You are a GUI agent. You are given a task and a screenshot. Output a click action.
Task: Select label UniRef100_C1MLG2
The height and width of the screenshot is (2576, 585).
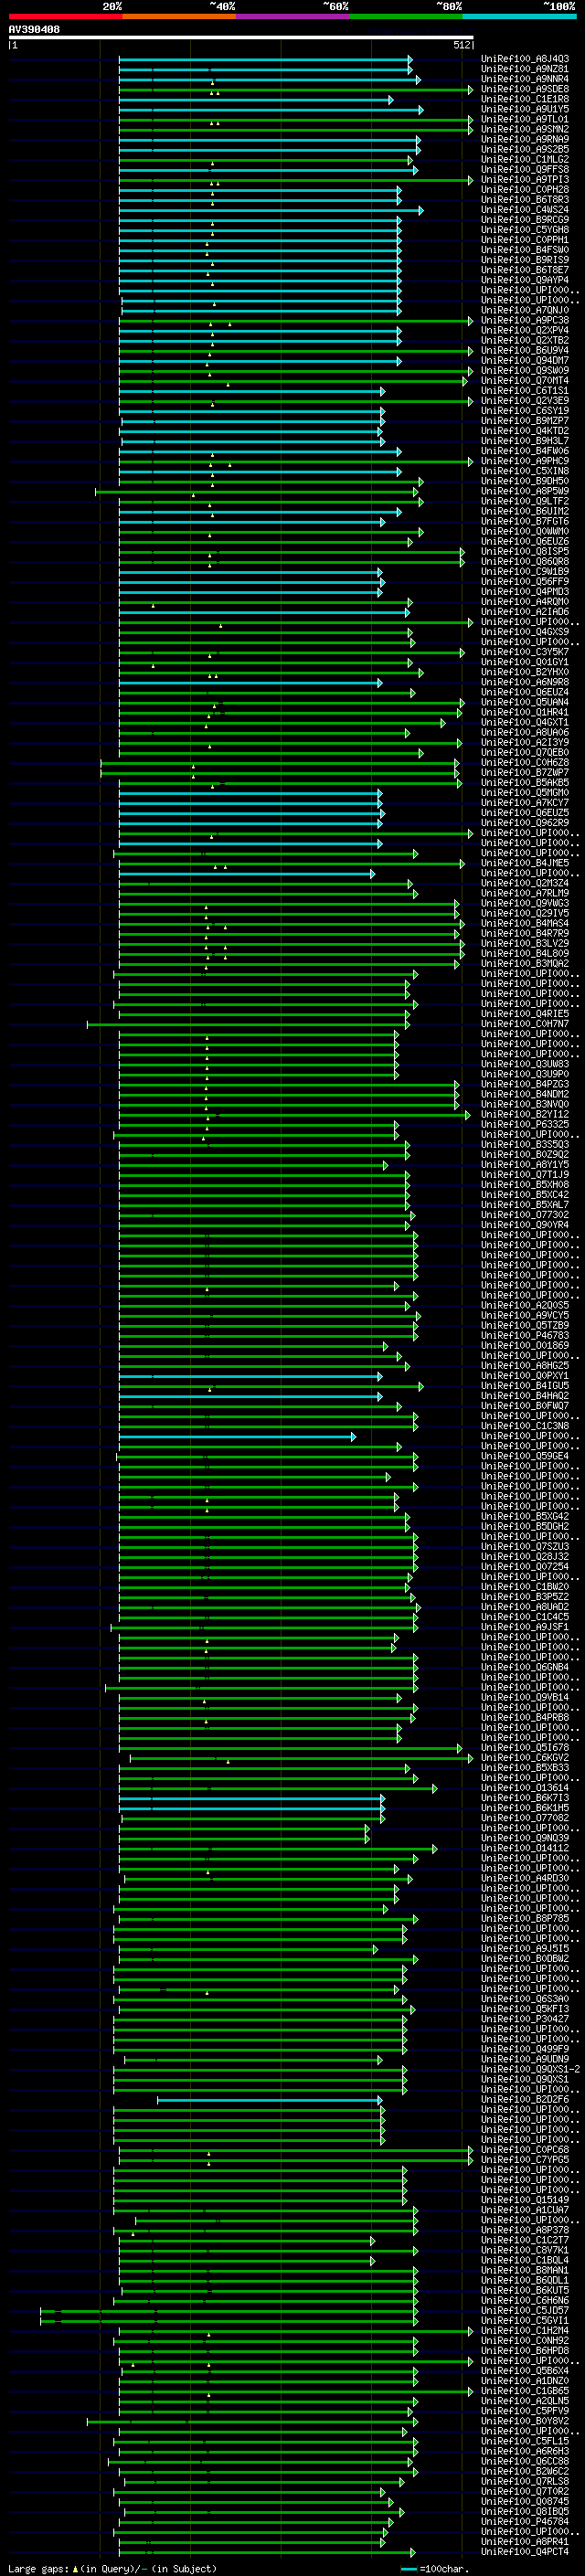[525, 159]
